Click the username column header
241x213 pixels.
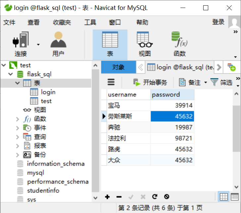click(x=129, y=95)
